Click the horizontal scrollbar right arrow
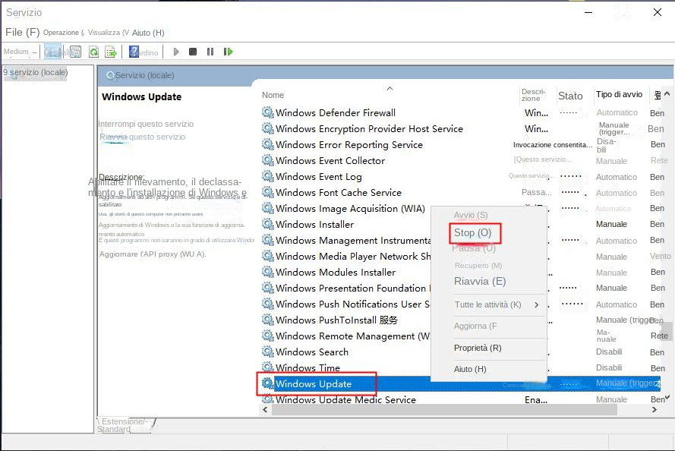Screen dimensions: 675x451 point(654,409)
